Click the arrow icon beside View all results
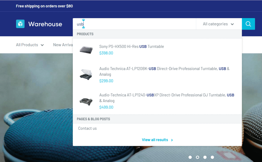This screenshot has height=162, width=262. coord(172,140)
